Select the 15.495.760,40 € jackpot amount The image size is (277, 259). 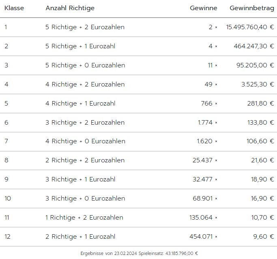point(250,27)
